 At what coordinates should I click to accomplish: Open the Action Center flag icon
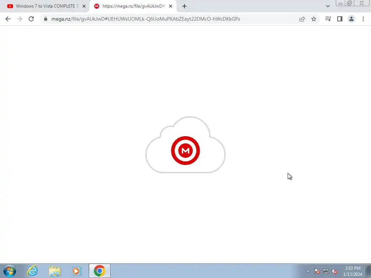pos(317,271)
